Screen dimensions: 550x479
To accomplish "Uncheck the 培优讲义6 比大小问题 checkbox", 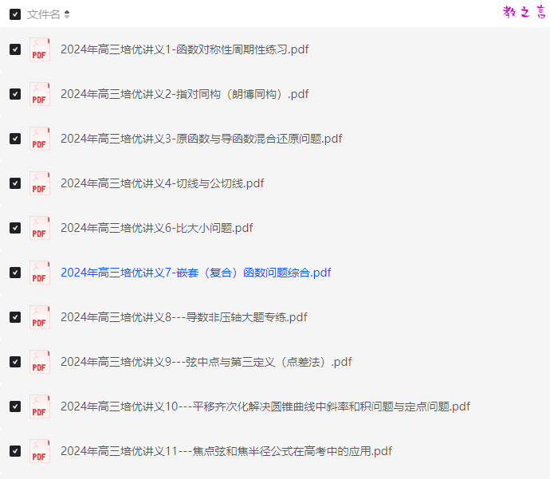I will pos(14,228).
